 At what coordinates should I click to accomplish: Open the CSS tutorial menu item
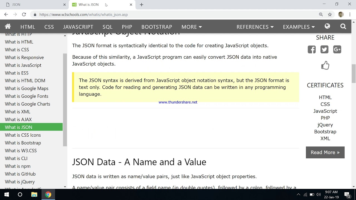pyautogui.click(x=49, y=27)
